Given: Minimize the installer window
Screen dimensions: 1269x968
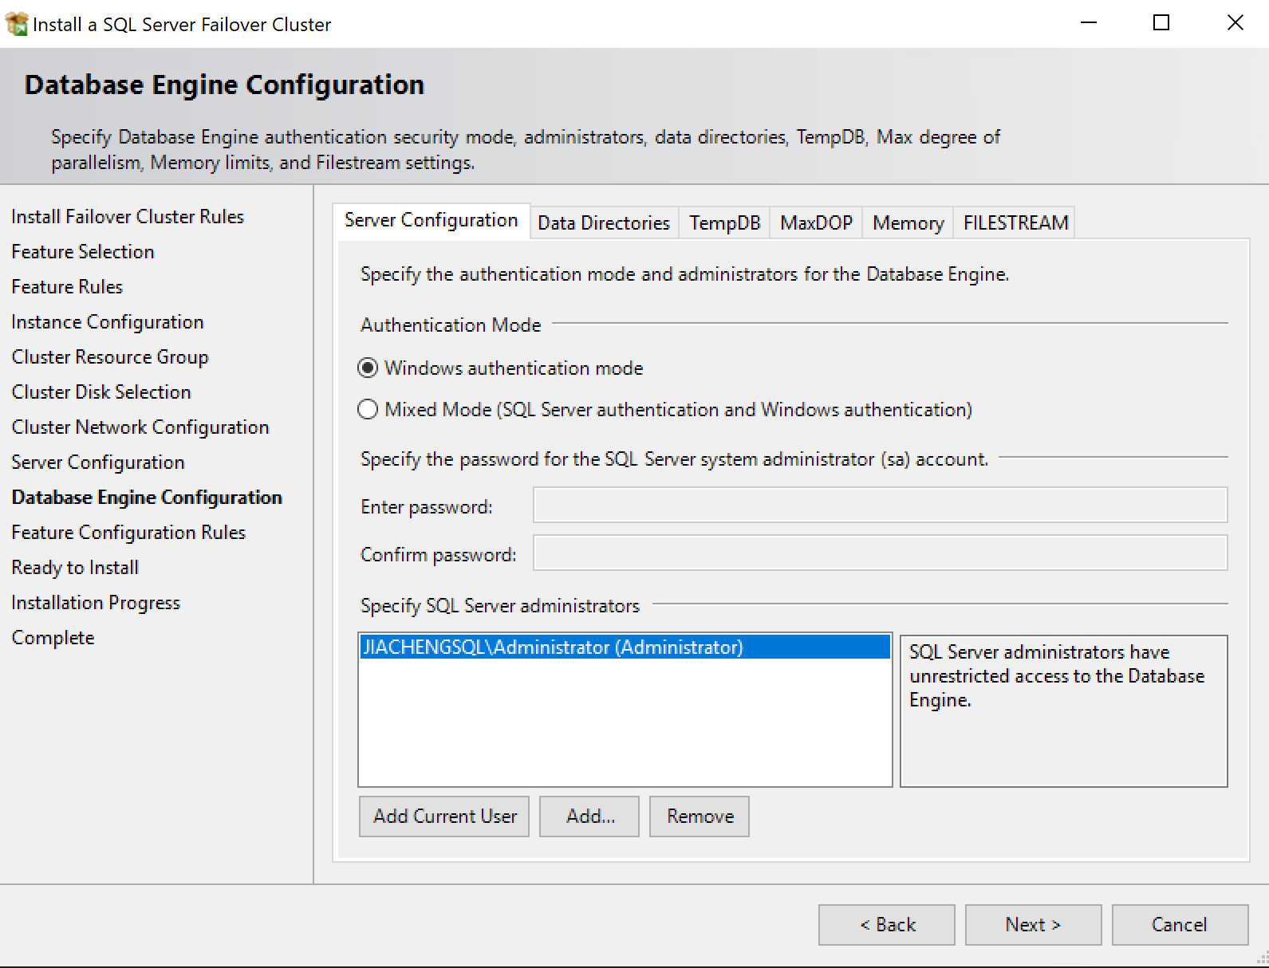Looking at the screenshot, I should tap(1088, 23).
